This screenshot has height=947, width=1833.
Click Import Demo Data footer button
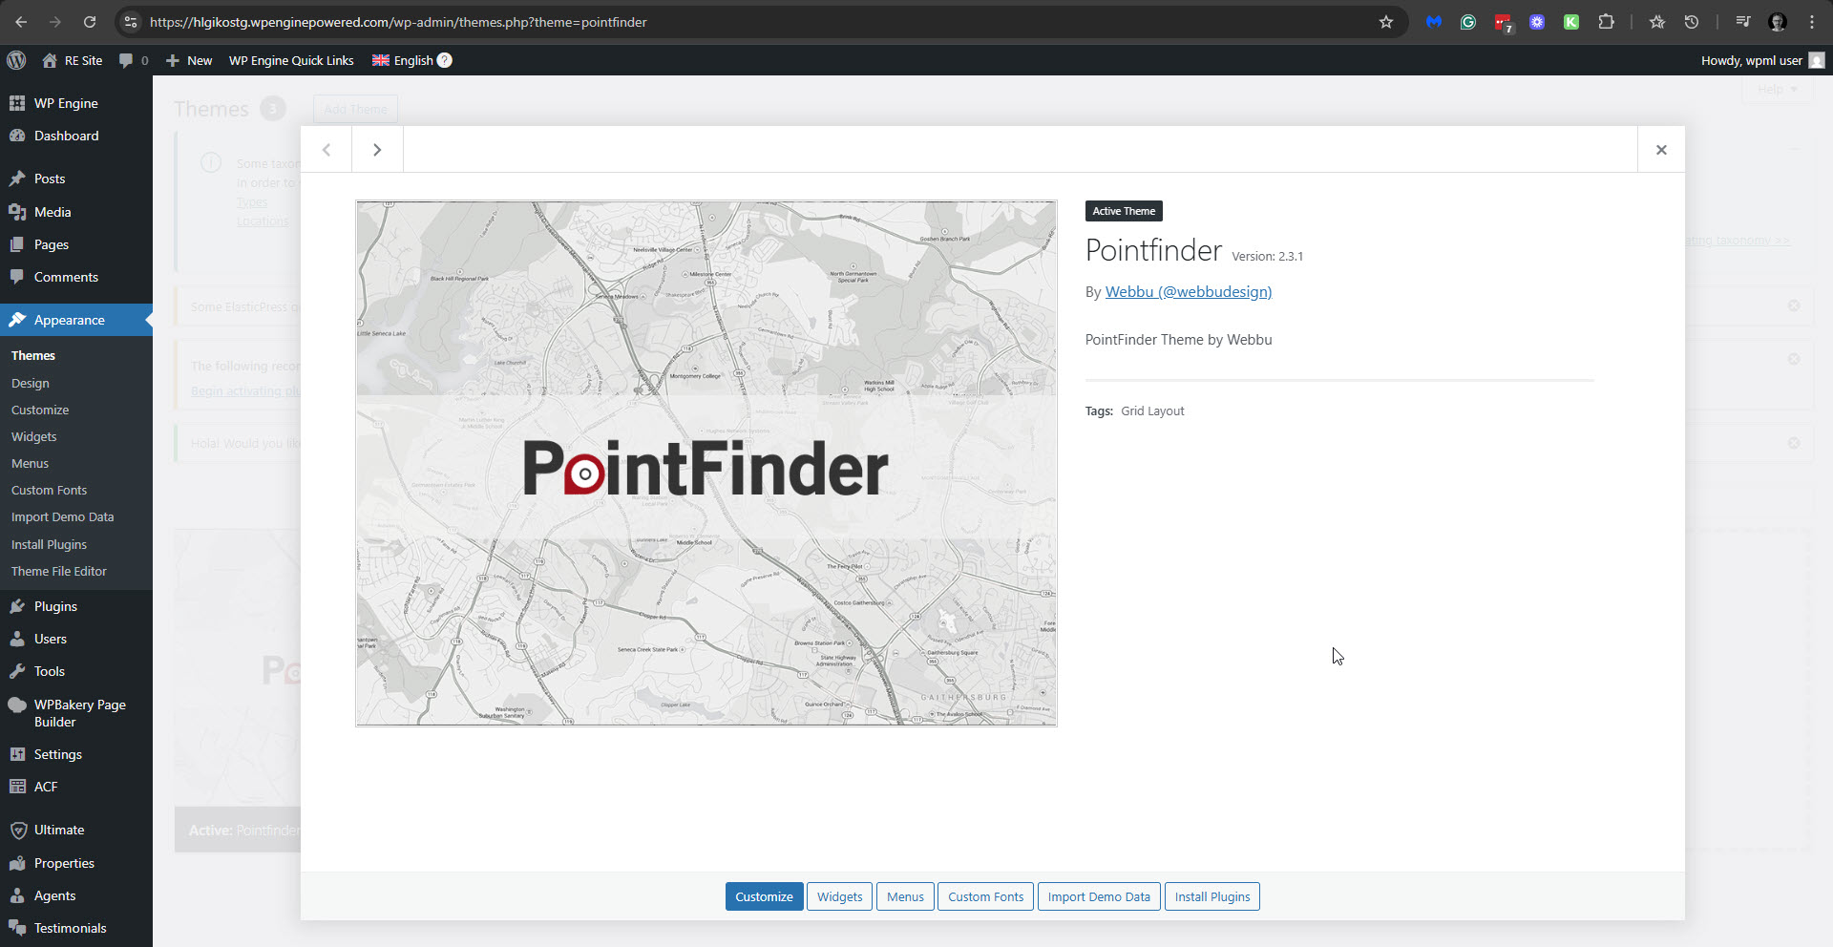(1099, 896)
